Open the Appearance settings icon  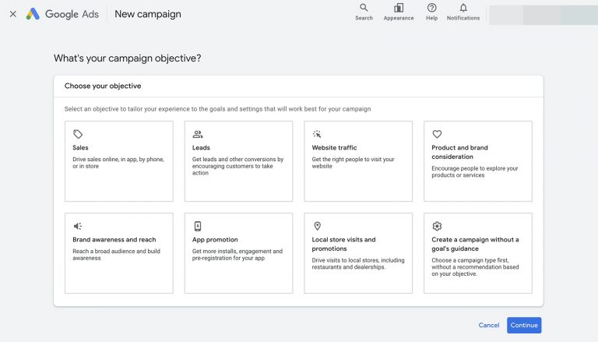tap(399, 12)
